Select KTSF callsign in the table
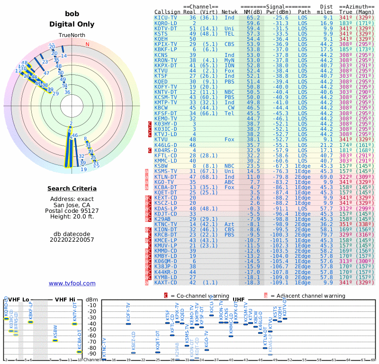379x364 pixels. pyautogui.click(x=161, y=76)
